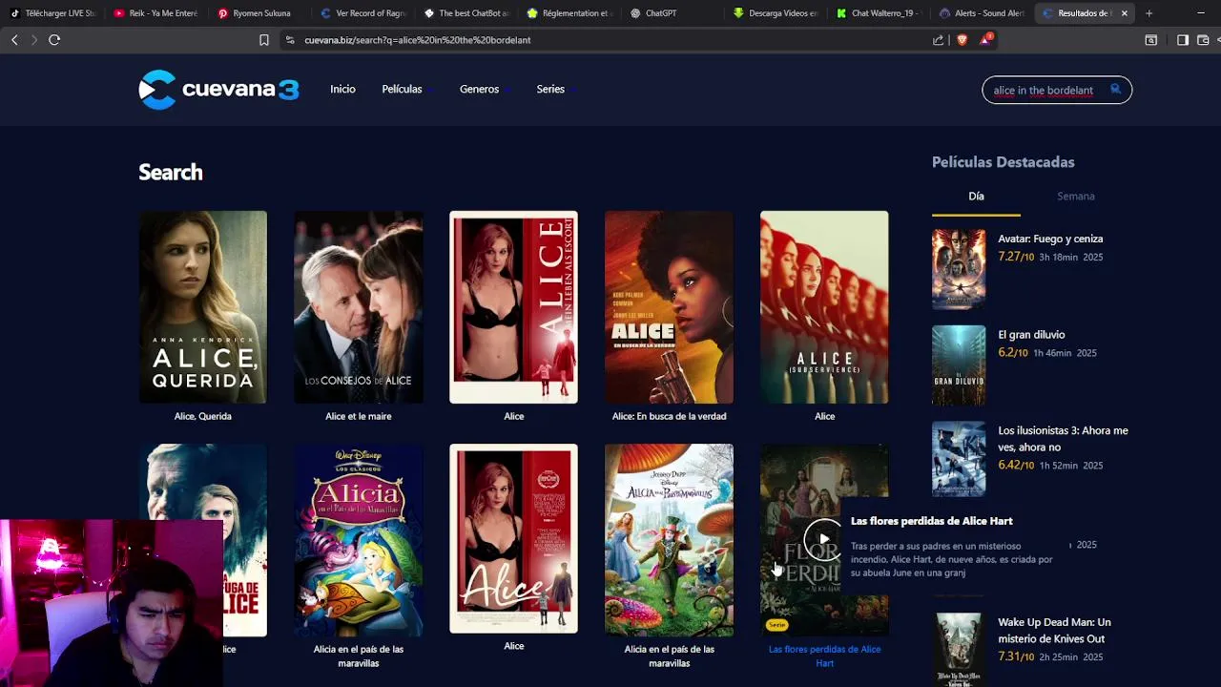Open a new tab with plus icon

(x=1149, y=13)
